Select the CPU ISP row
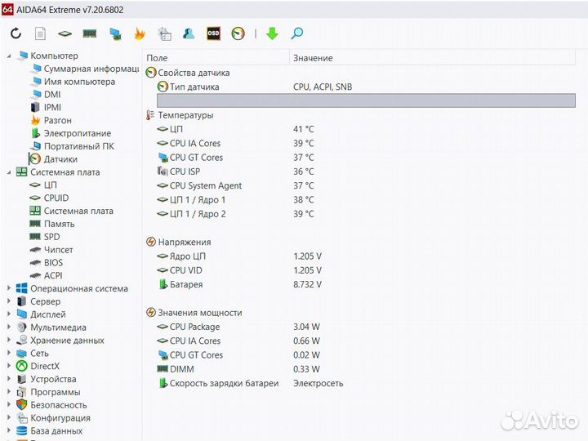This screenshot has width=588, height=441. click(366, 171)
